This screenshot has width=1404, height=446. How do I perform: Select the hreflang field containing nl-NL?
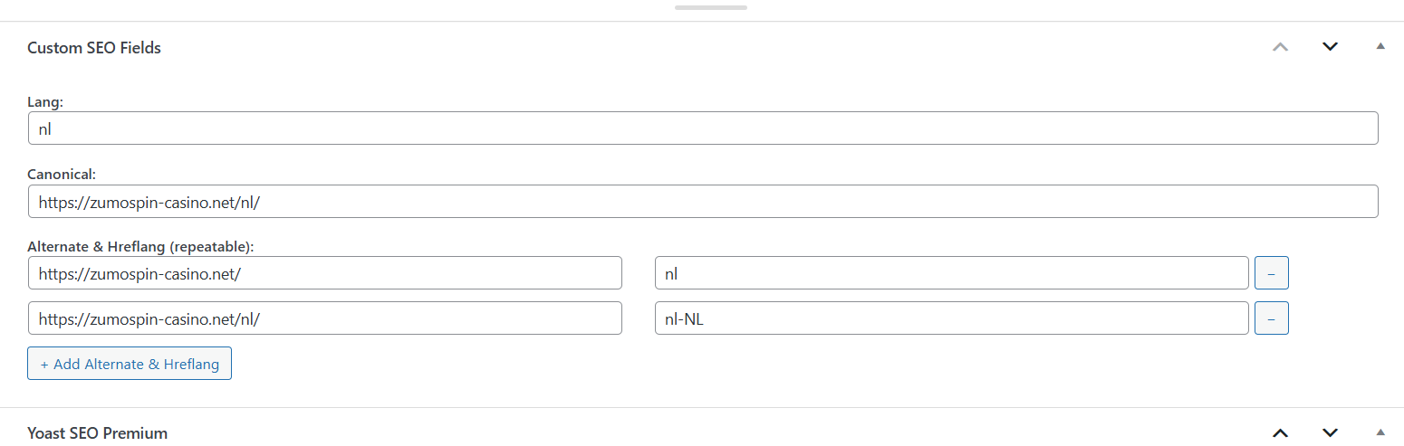click(951, 318)
